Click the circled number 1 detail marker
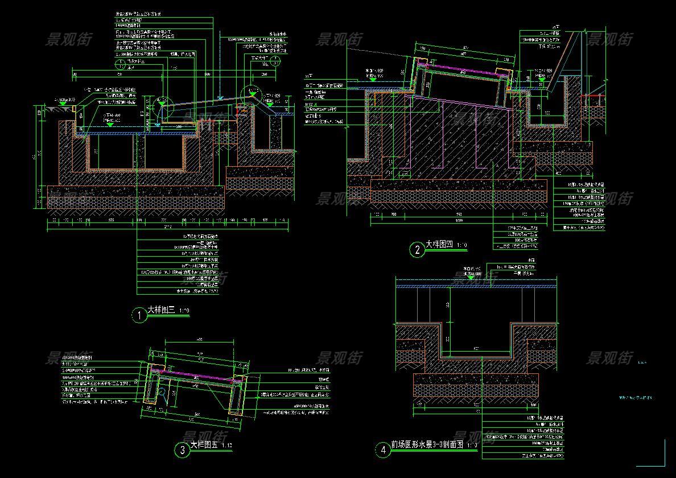The height and width of the screenshot is (478, 676). (139, 315)
